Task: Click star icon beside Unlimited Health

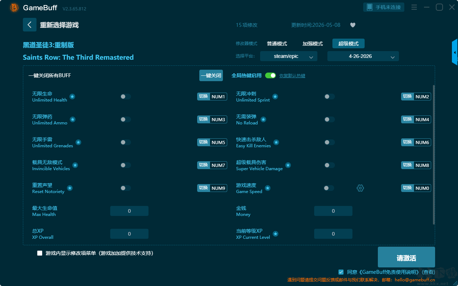Action: [72, 97]
